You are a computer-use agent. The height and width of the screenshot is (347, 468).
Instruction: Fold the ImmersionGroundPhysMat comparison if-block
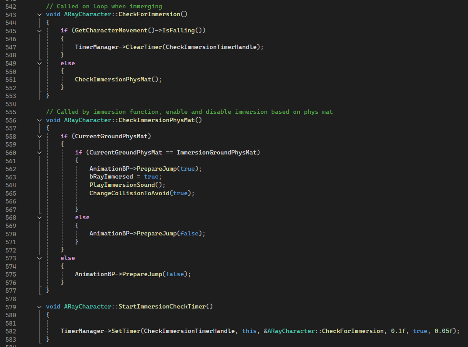[x=39, y=153]
